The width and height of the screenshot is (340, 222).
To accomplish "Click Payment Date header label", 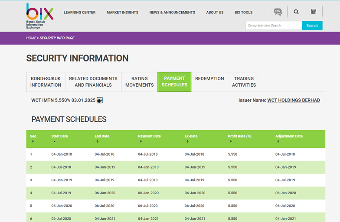I will (x=149, y=136).
